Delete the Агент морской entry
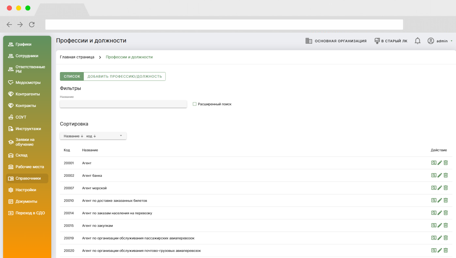This screenshot has width=456, height=258. 446,188
